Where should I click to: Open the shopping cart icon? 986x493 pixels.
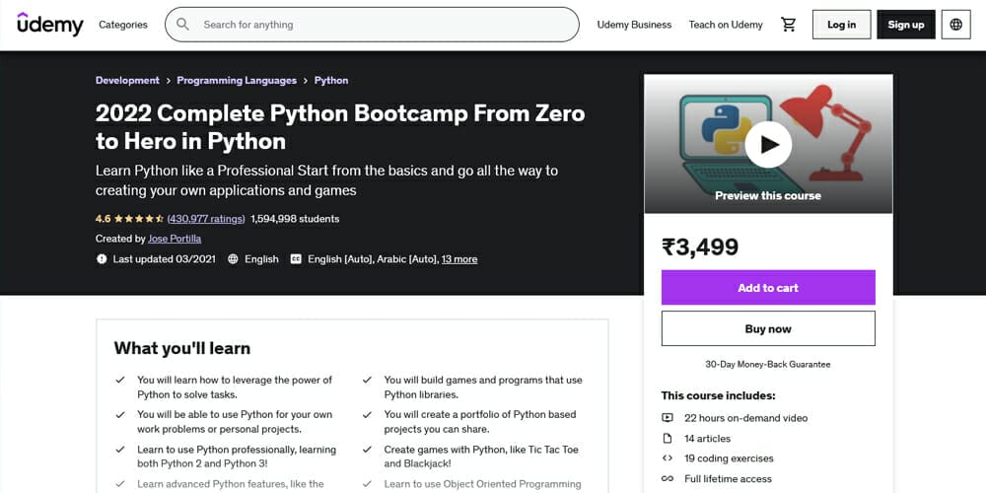pyautogui.click(x=788, y=25)
